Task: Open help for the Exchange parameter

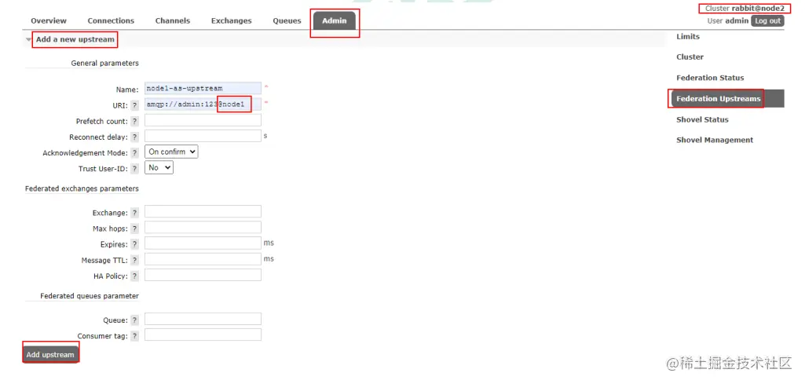Action: [x=134, y=213]
